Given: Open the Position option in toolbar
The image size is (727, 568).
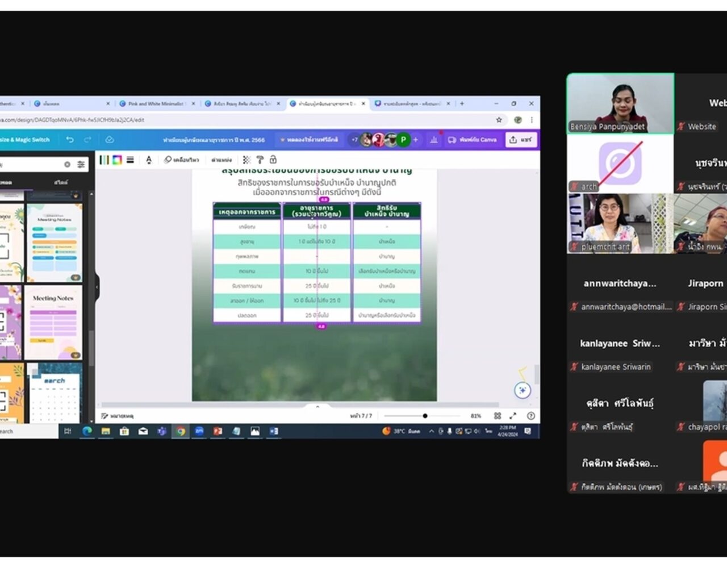Looking at the screenshot, I should [222, 160].
